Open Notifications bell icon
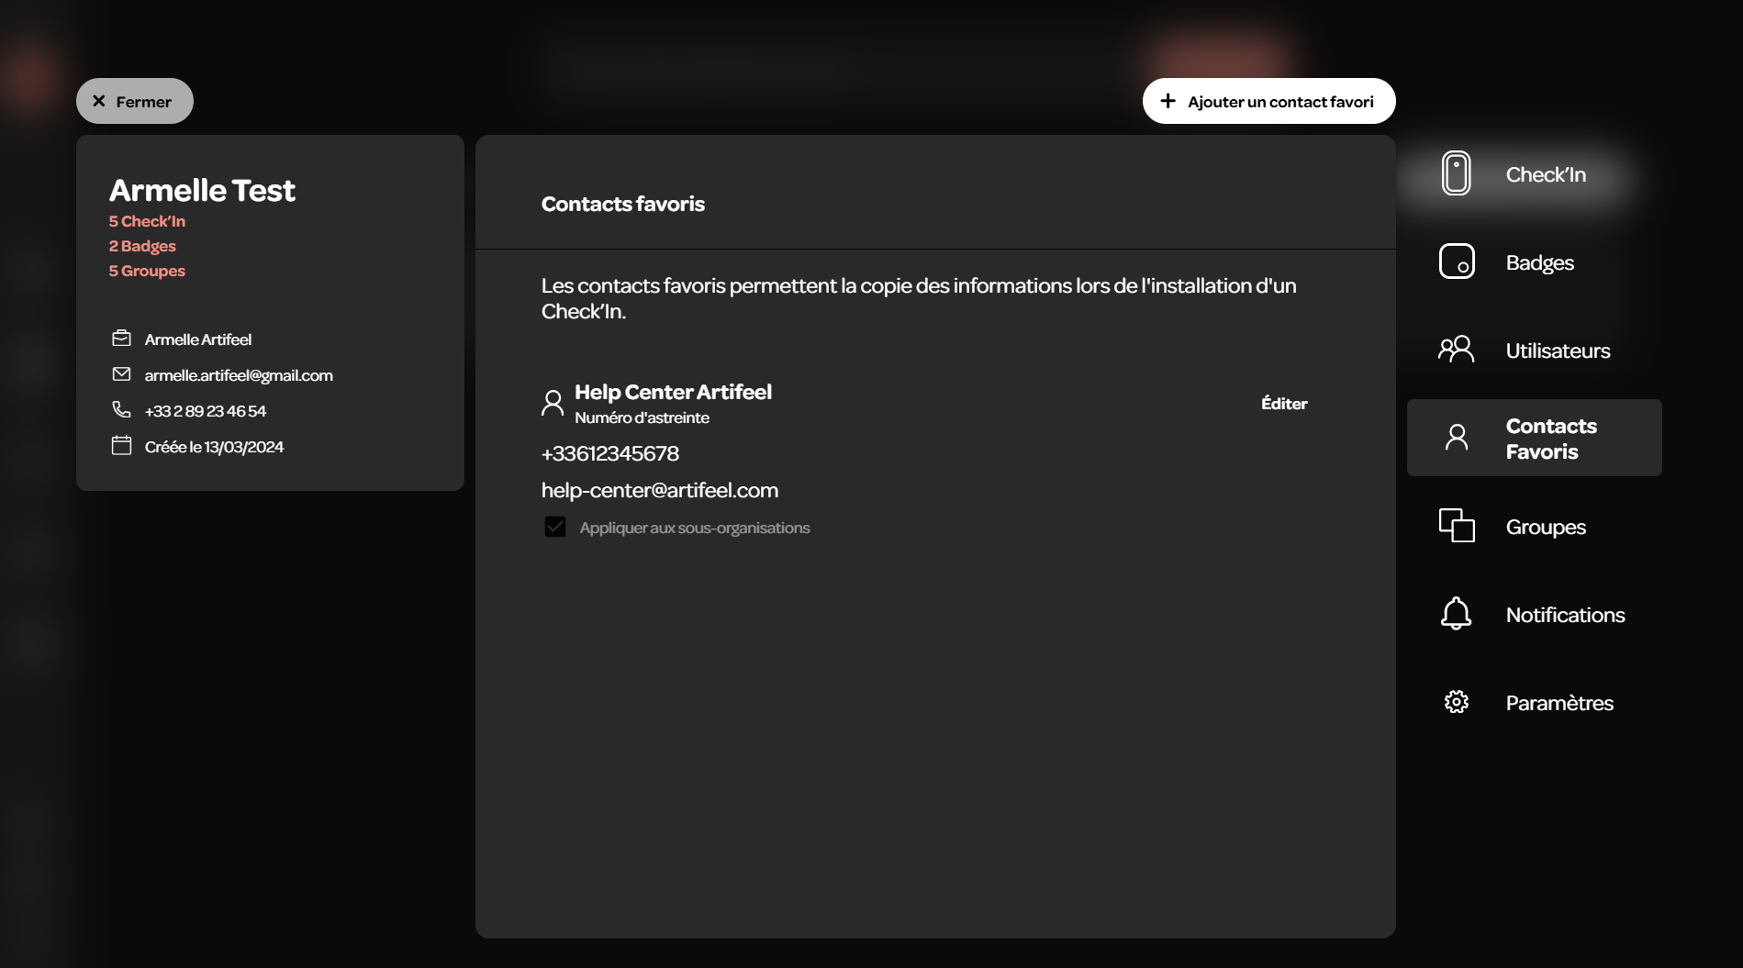Image resolution: width=1743 pixels, height=968 pixels. click(x=1456, y=614)
